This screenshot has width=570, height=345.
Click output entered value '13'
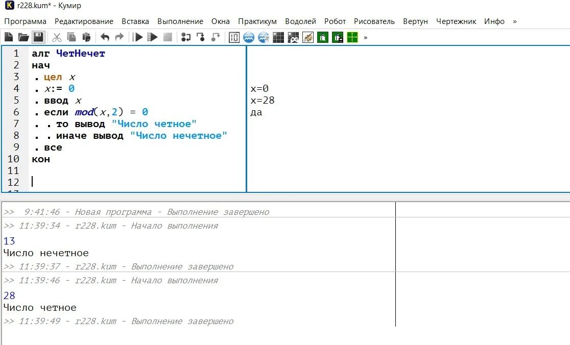[10, 241]
